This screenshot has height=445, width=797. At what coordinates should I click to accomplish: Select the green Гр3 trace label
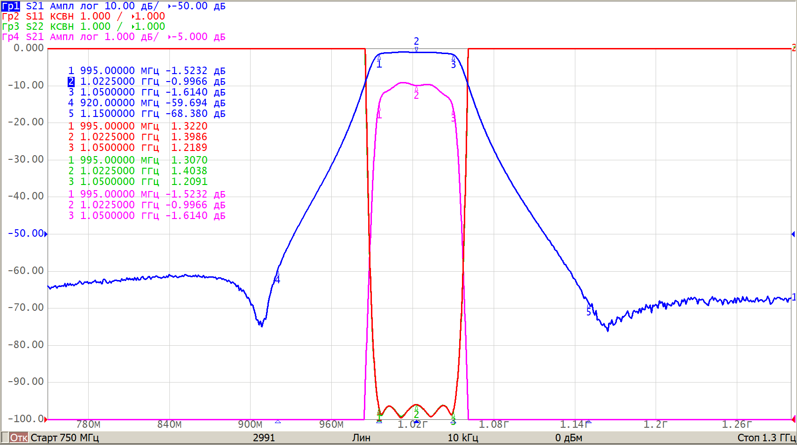coord(10,27)
